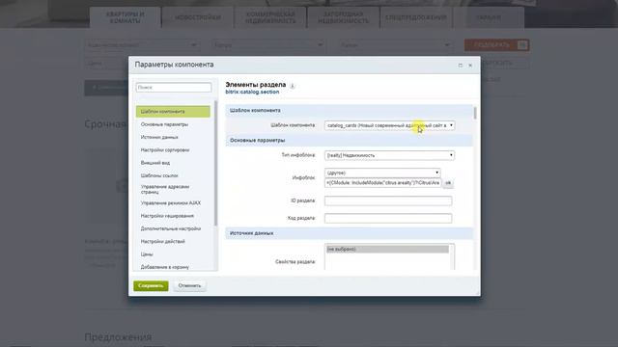Select (не выбрано) in the Свойства раздела list
The image size is (618, 347).
click(x=387, y=250)
